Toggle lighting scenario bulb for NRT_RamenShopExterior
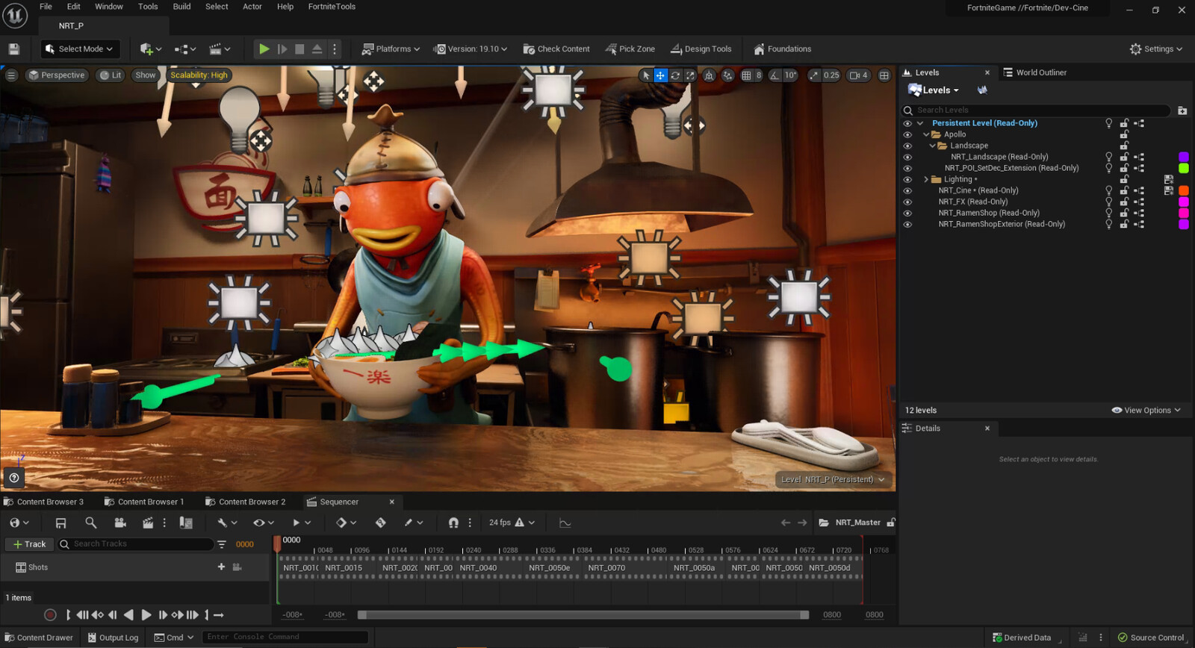 click(1108, 224)
